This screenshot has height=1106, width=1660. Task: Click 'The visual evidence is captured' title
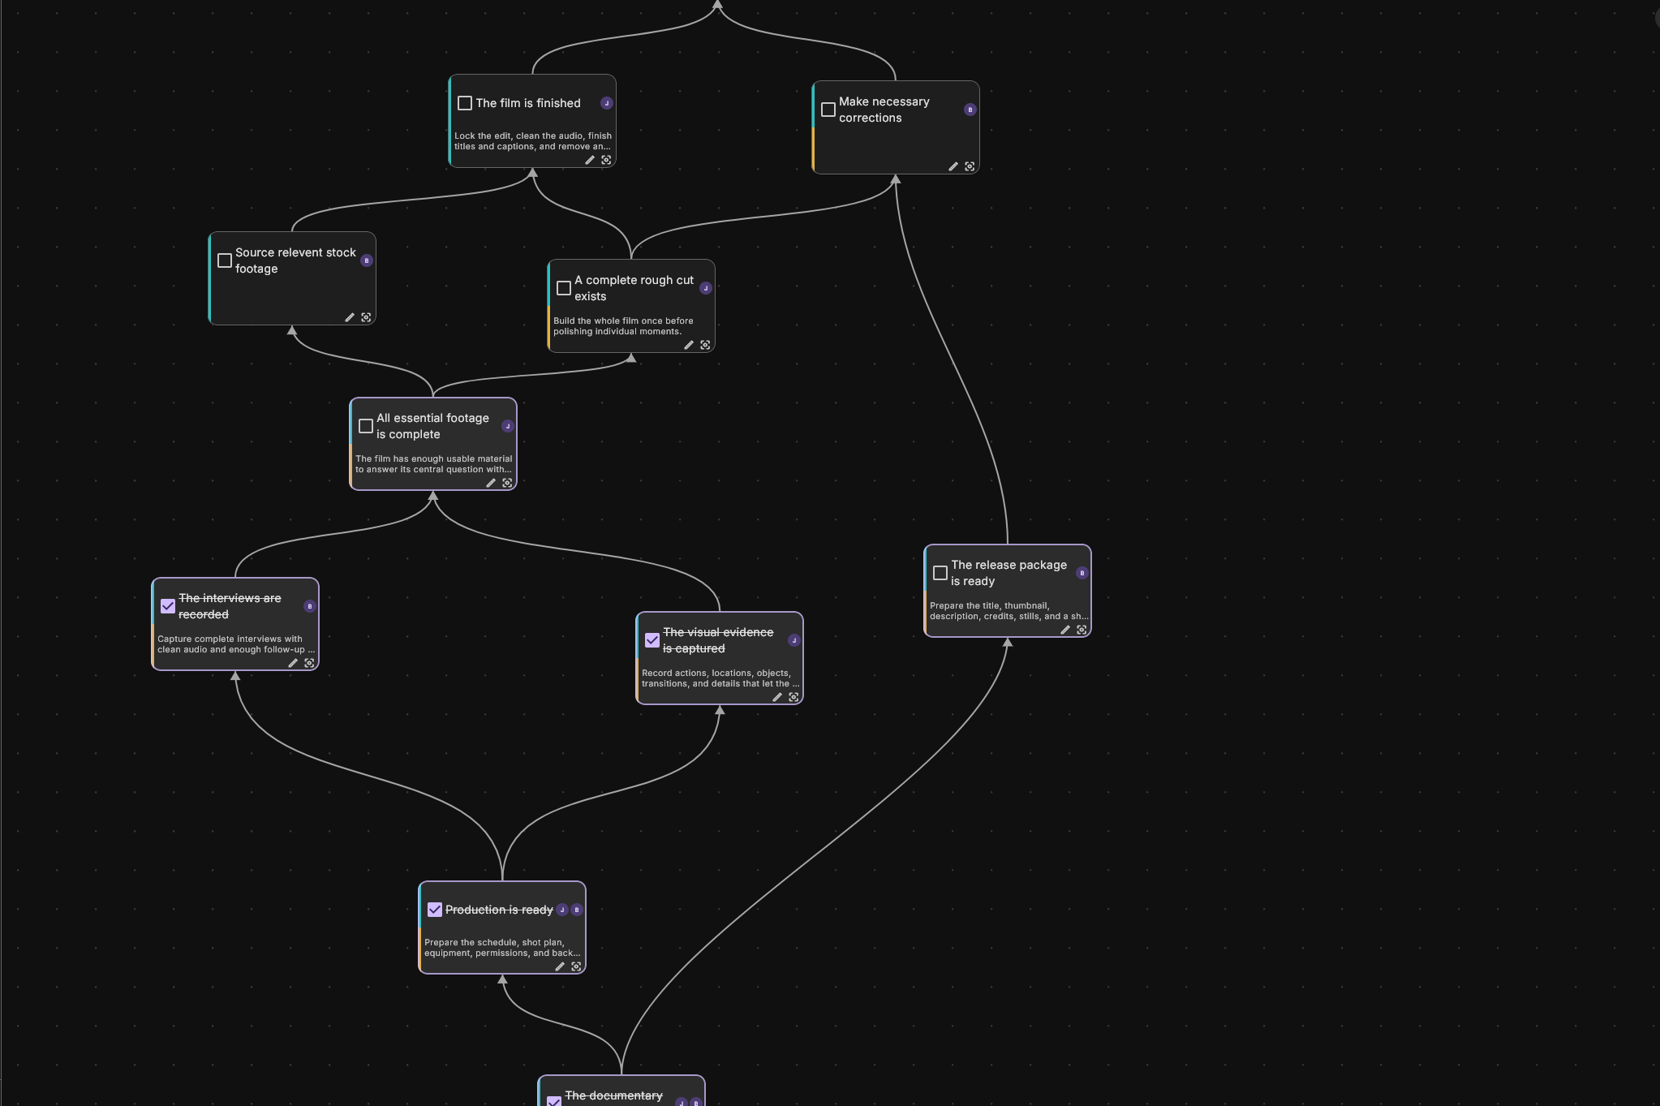click(x=718, y=640)
